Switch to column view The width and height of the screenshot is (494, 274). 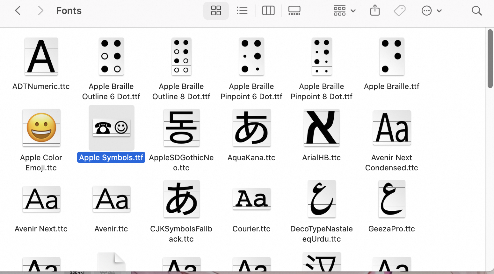pos(268,10)
